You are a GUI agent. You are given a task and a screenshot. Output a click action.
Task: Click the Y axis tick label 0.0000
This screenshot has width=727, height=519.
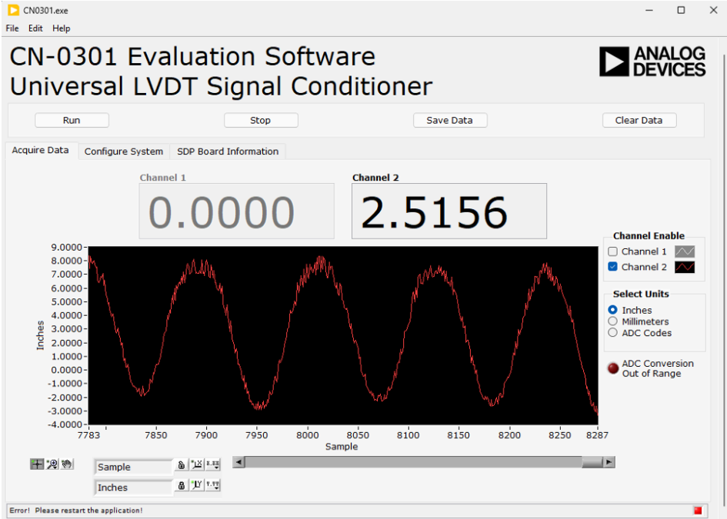coord(66,370)
